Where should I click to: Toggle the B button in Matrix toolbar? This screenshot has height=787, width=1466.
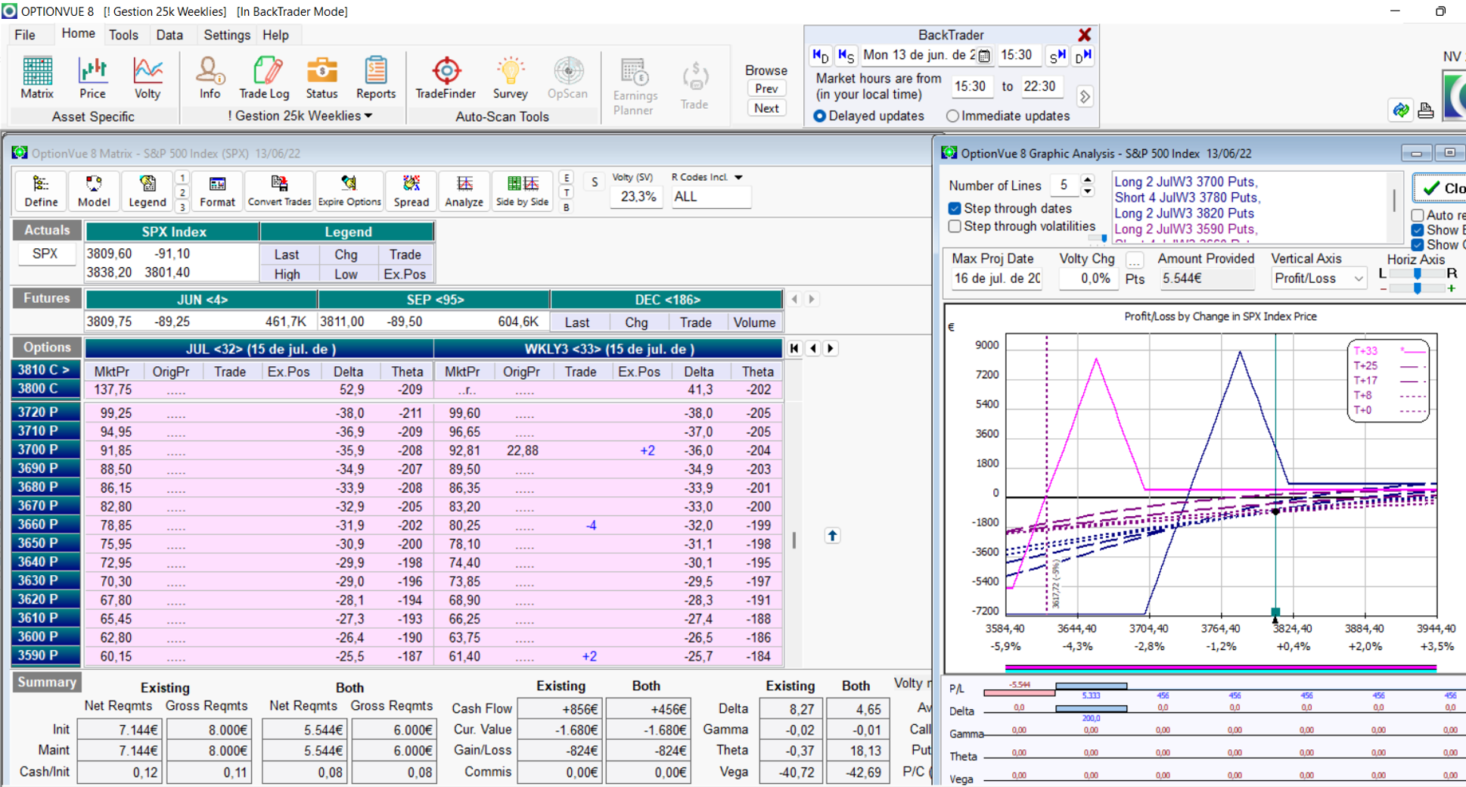(567, 207)
